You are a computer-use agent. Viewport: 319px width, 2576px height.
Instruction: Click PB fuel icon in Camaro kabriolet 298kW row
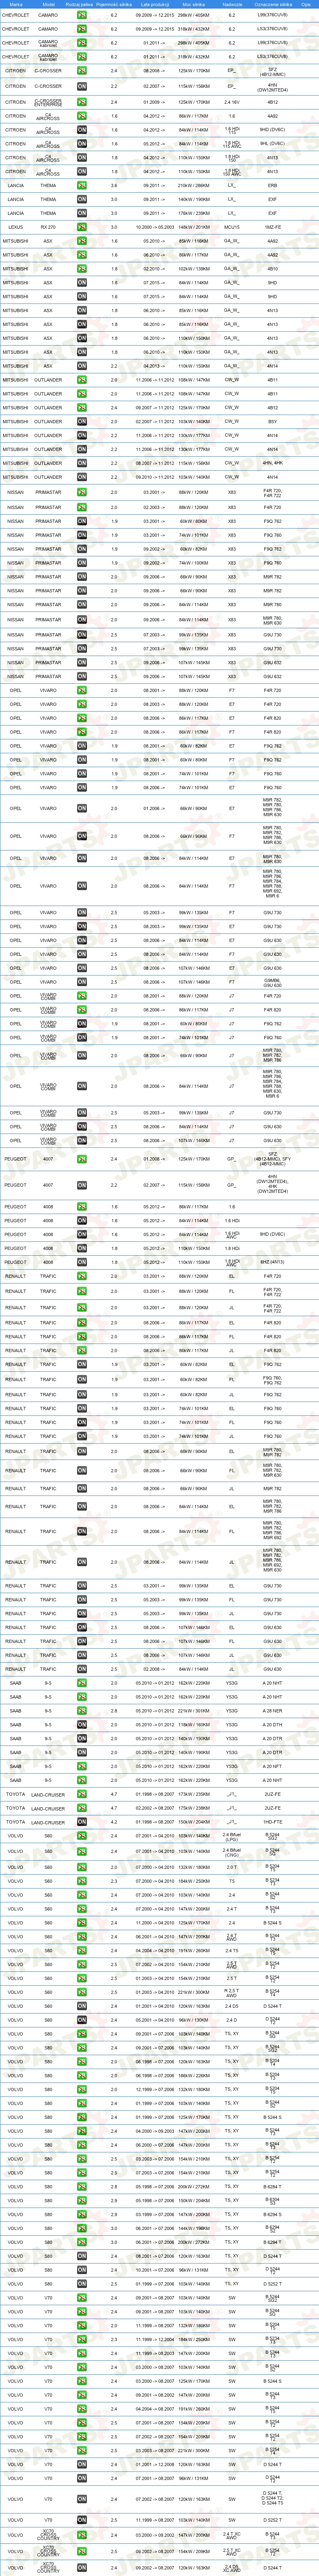coord(82,43)
